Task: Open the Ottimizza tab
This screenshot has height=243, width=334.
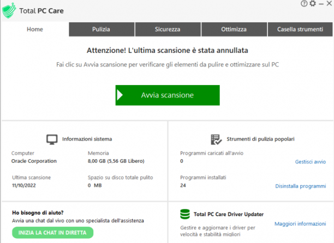Action: 234,29
